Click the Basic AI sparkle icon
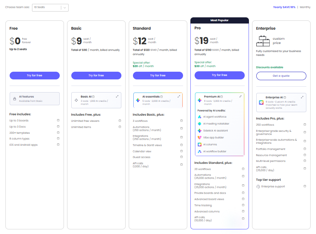Screen dimensions: 316x234 click(76, 100)
